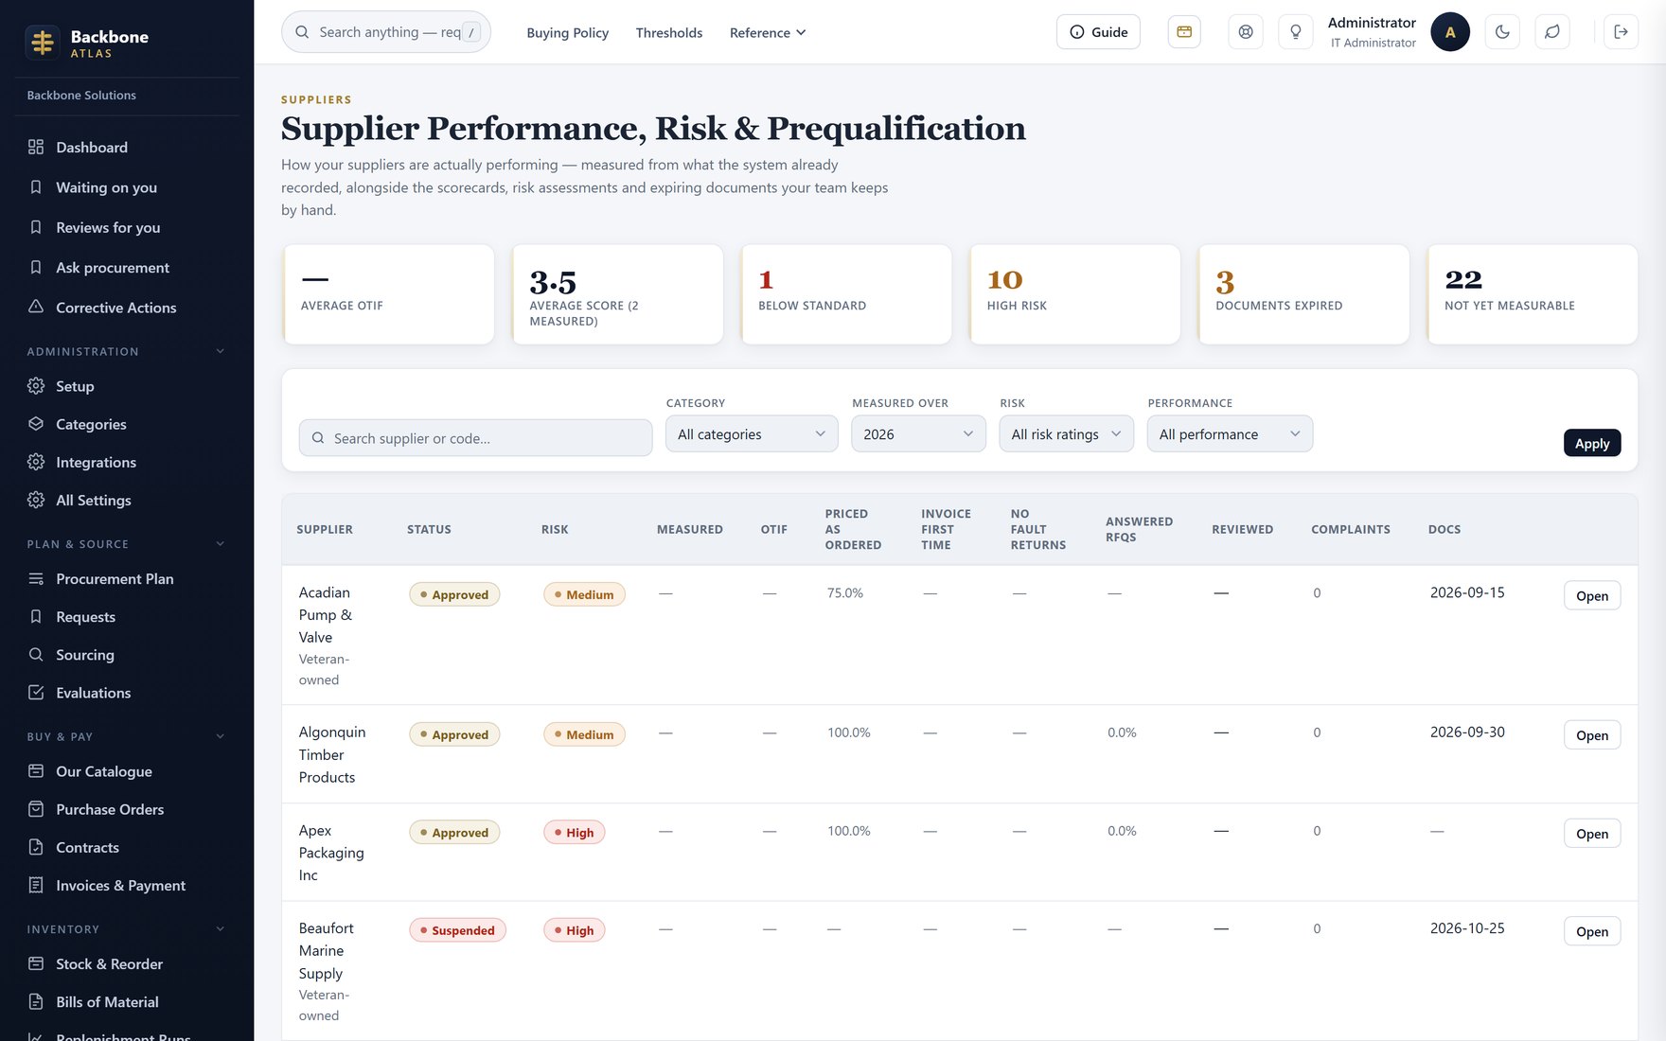Open the Acadian Pump & Valve row
Image resolution: width=1666 pixels, height=1041 pixels.
[x=1591, y=595]
